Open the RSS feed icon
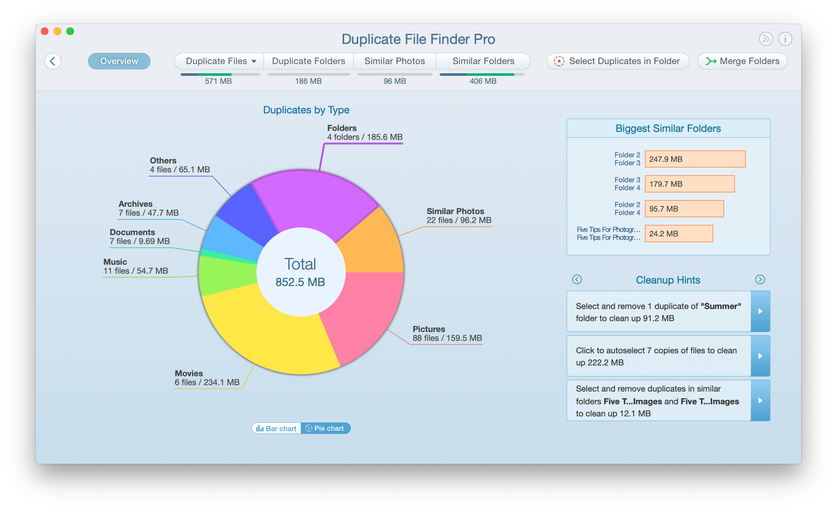Viewport: 837px width, 511px height. pyautogui.click(x=766, y=39)
